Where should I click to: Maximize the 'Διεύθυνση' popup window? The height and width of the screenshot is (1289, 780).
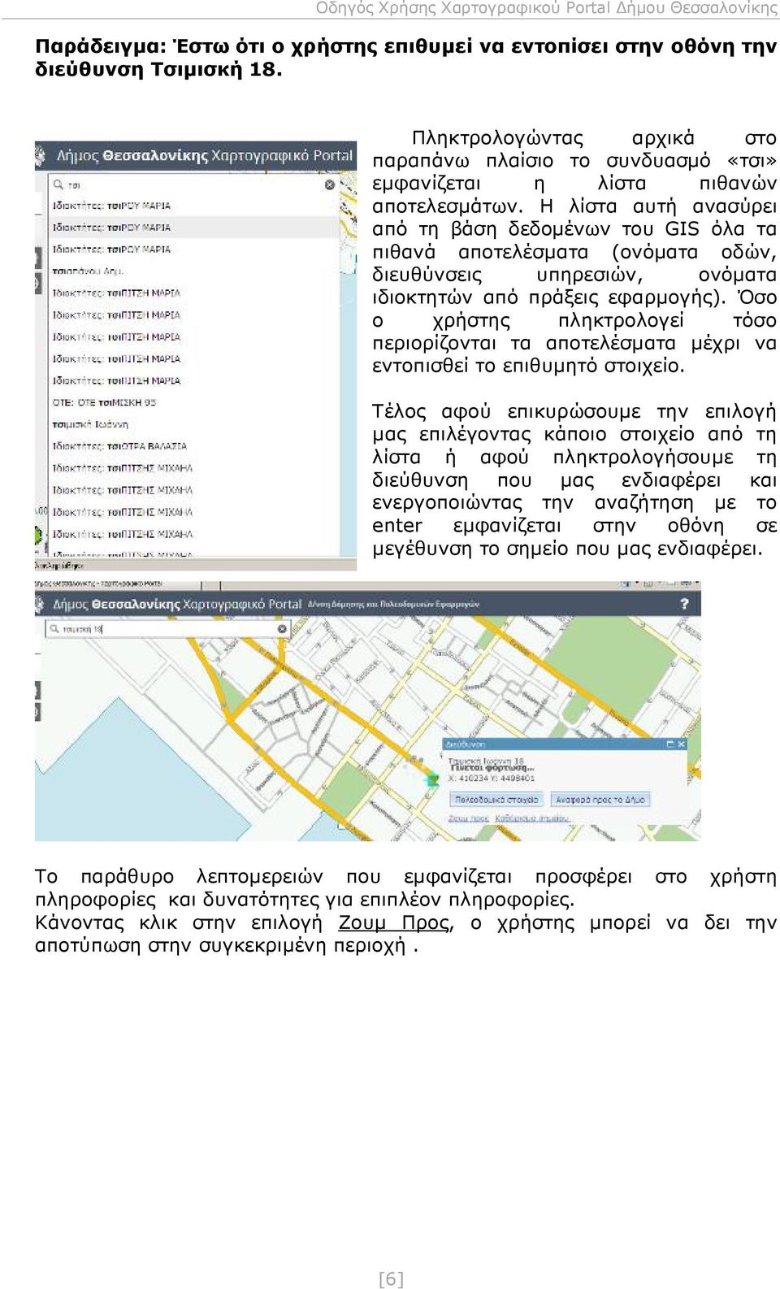pyautogui.click(x=670, y=744)
